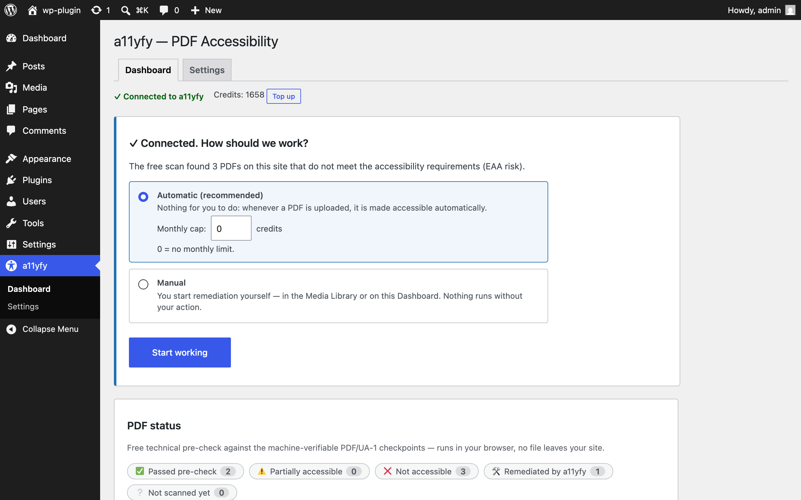Click the Media icon in sidebar

[x=11, y=87]
